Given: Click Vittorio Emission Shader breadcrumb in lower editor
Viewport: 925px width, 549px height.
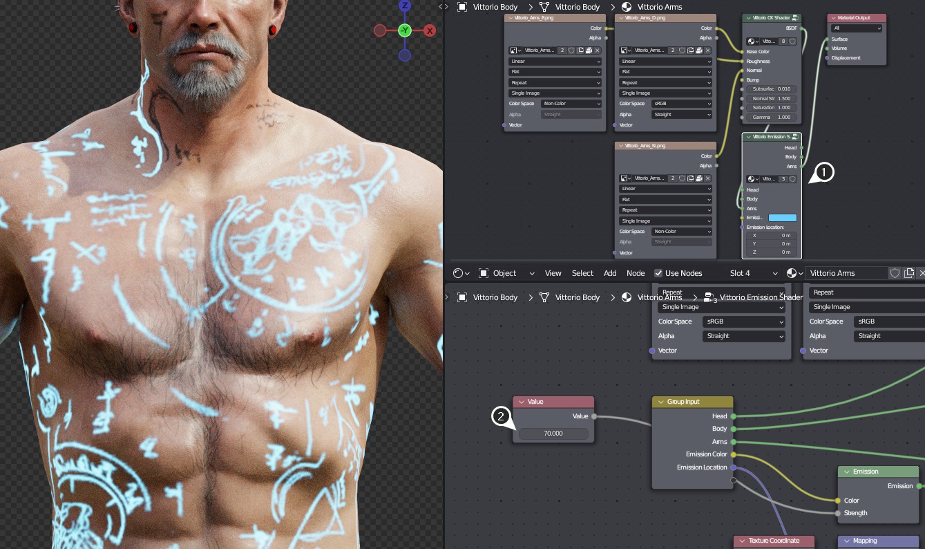Looking at the screenshot, I should pos(761,298).
